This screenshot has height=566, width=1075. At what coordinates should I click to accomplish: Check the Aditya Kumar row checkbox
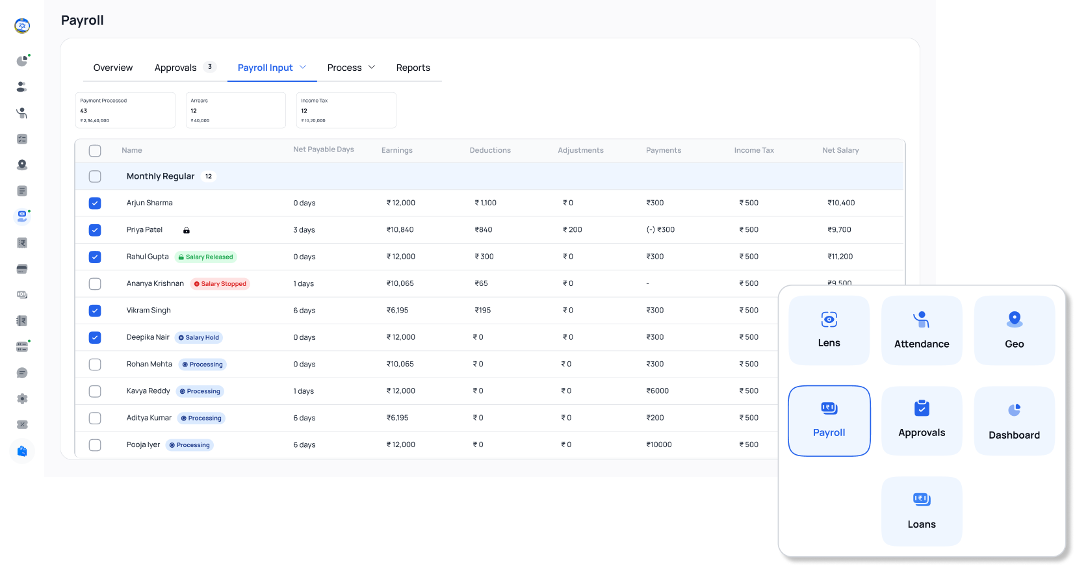(95, 418)
